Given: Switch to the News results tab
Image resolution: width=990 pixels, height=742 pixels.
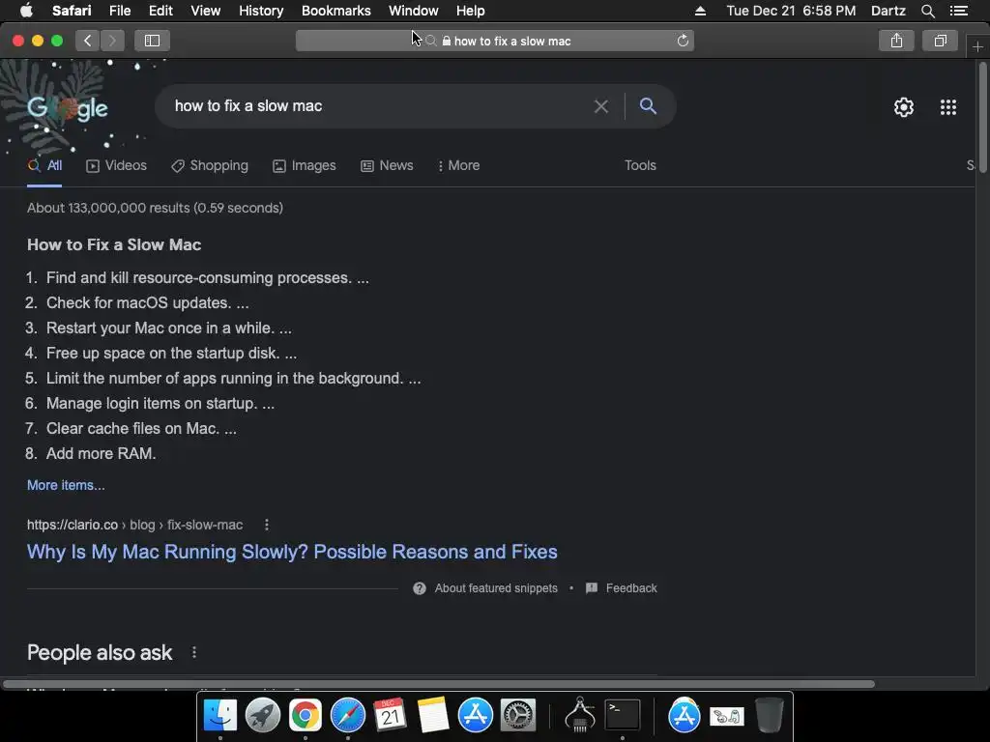Looking at the screenshot, I should [x=387, y=166].
